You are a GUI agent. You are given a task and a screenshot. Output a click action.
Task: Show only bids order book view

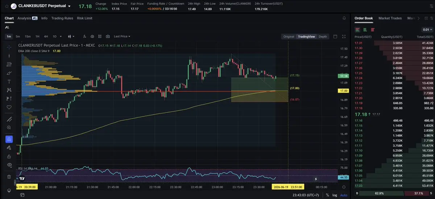point(365,30)
